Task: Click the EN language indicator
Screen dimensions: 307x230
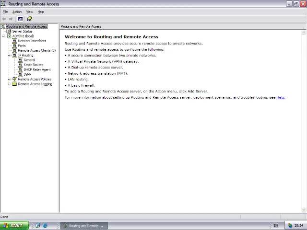Action: coord(276,226)
